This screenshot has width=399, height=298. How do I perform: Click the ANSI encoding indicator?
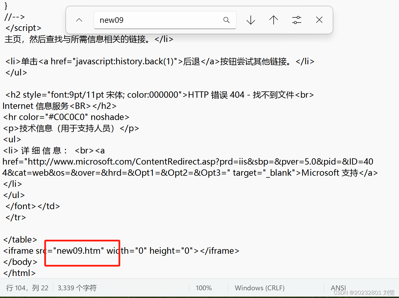point(338,287)
